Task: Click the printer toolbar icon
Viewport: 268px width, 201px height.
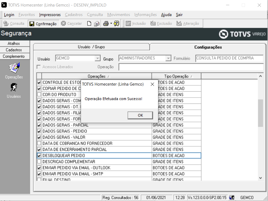Action: pos(106,24)
